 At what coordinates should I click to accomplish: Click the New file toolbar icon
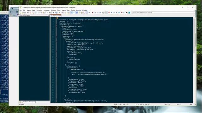pyautogui.click(x=21, y=13)
